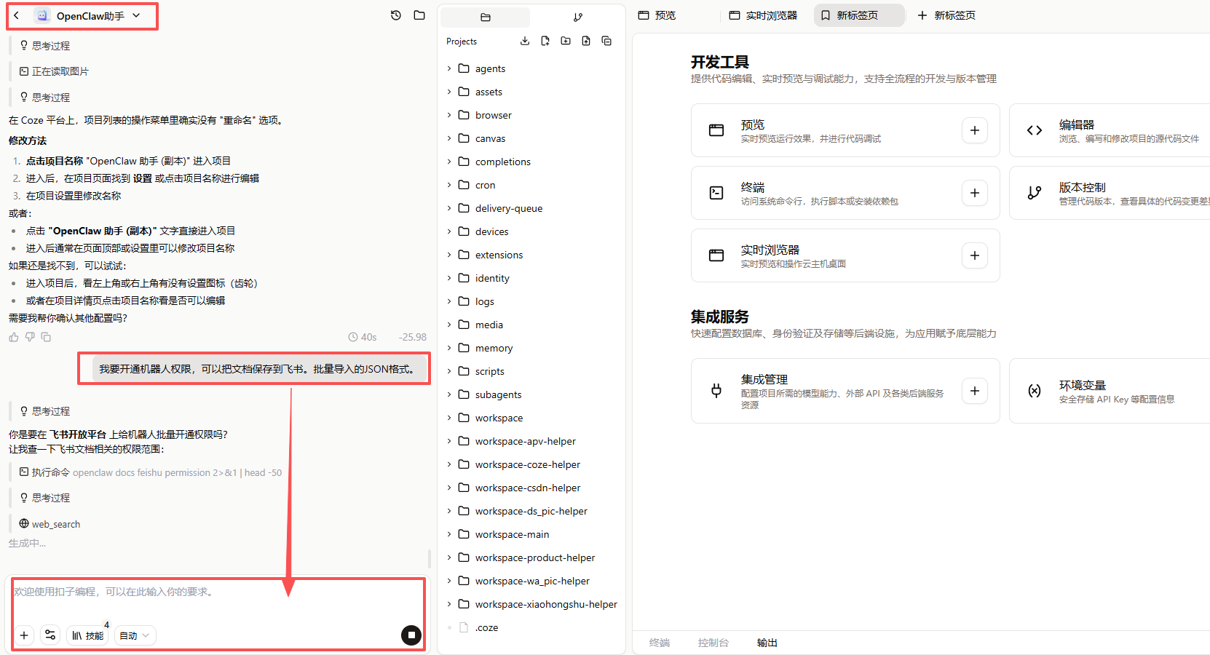Collapse all project folders with the toolbar icon
Image resolution: width=1210 pixels, height=655 pixels.
(606, 41)
